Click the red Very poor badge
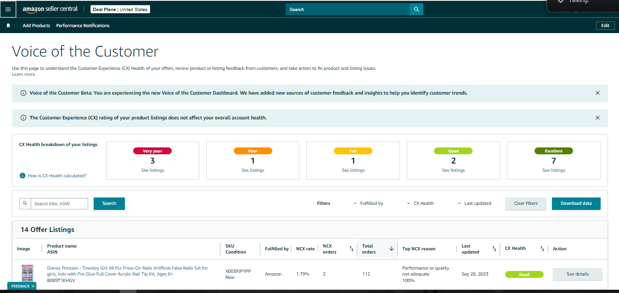The image size is (619, 293). [152, 151]
